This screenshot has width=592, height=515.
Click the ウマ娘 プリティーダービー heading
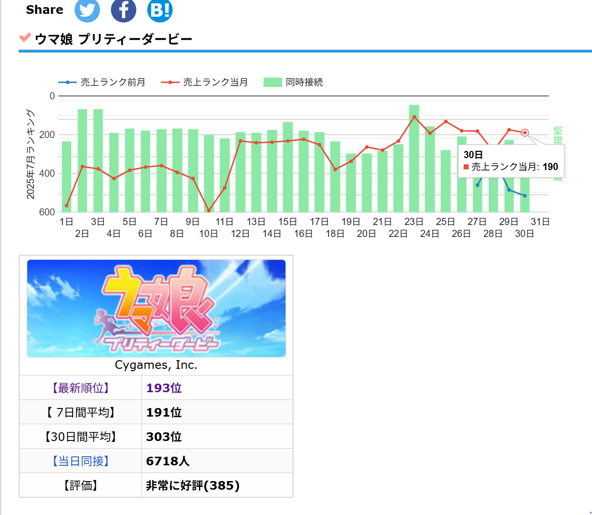click(x=113, y=39)
